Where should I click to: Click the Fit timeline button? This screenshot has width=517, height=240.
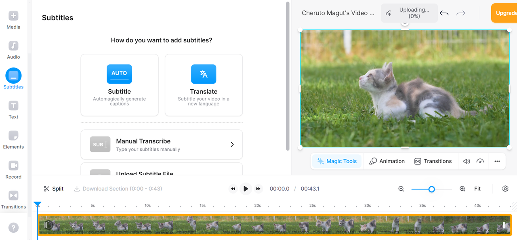[477, 189]
